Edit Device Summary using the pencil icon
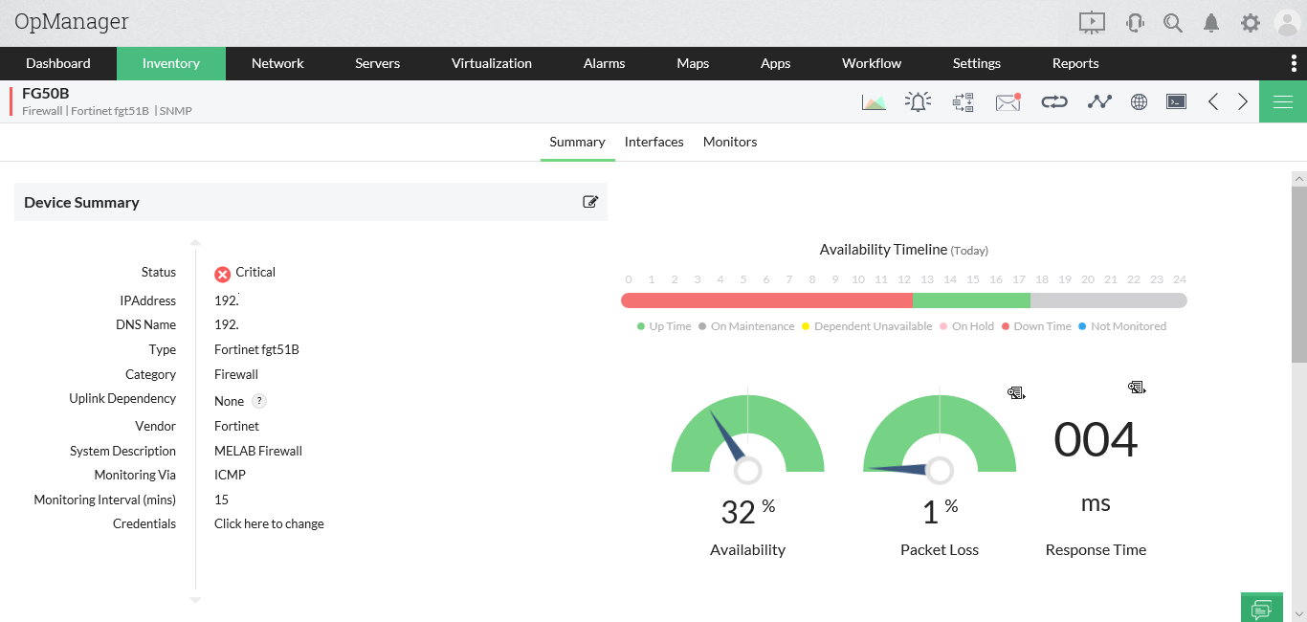 click(x=590, y=202)
